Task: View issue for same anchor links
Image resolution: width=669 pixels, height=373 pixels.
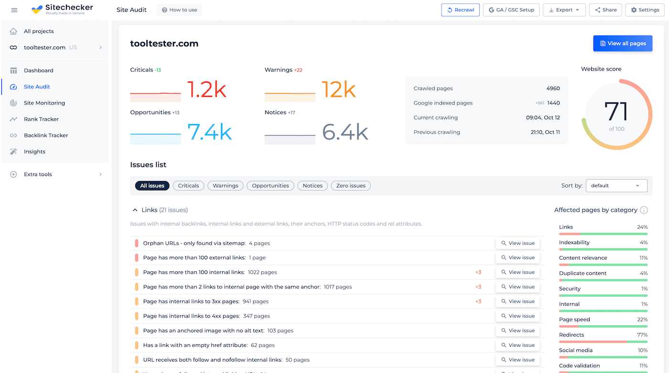Action: [x=518, y=287]
